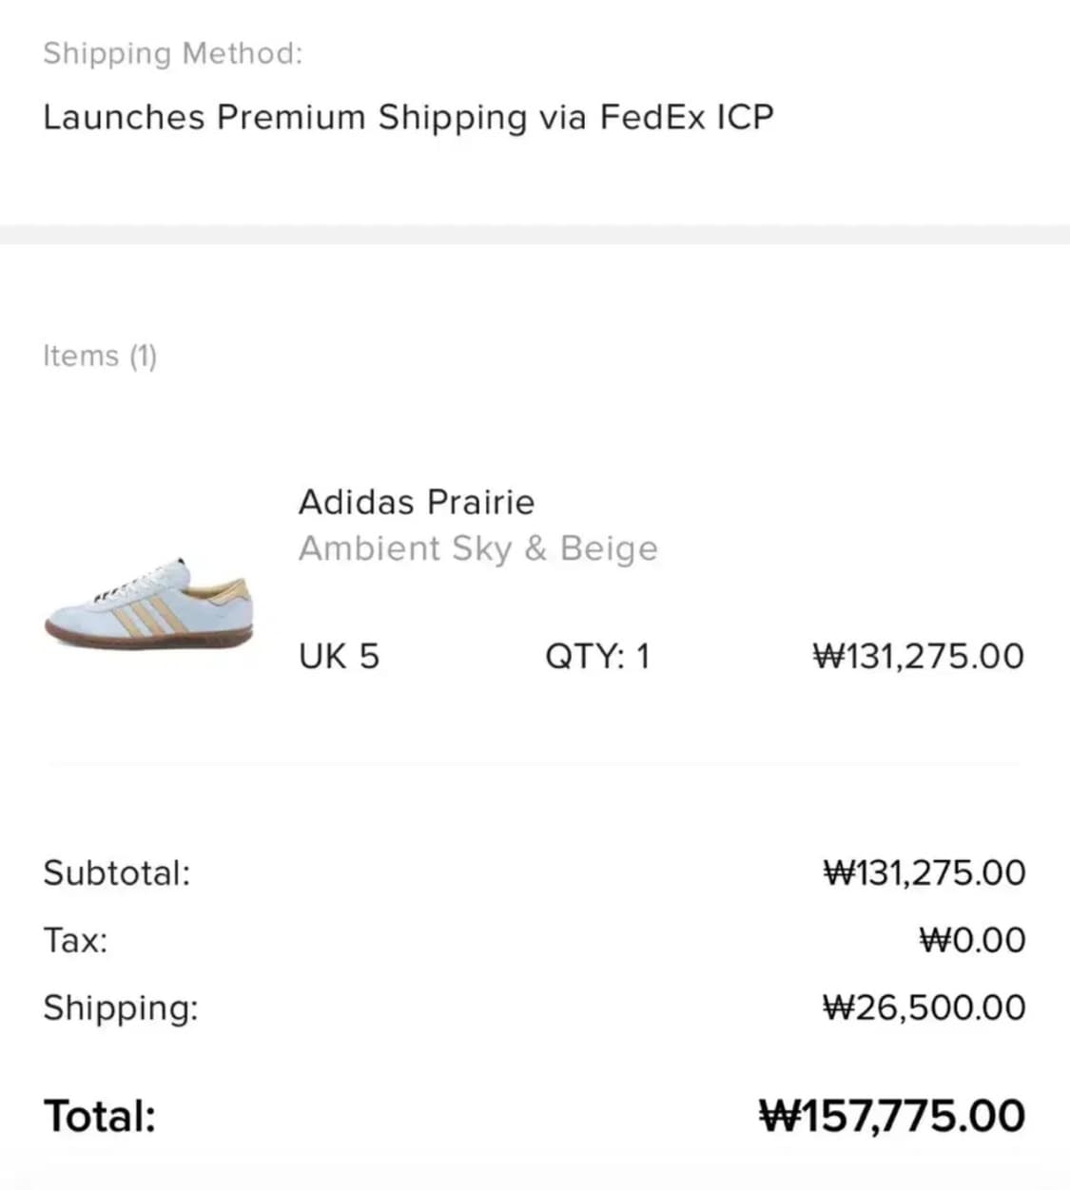1070x1190 pixels.
Task: Click the Subtotal label
Action: tap(116, 873)
